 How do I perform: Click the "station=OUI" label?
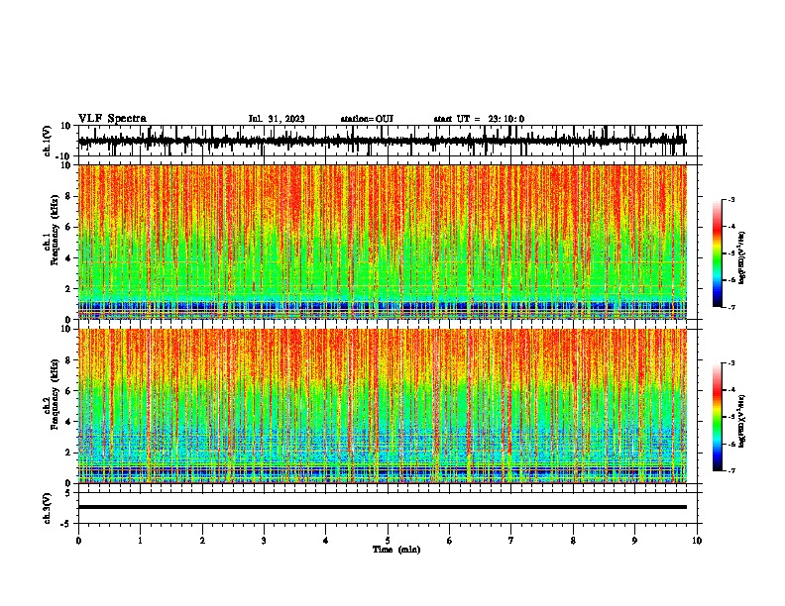click(367, 119)
